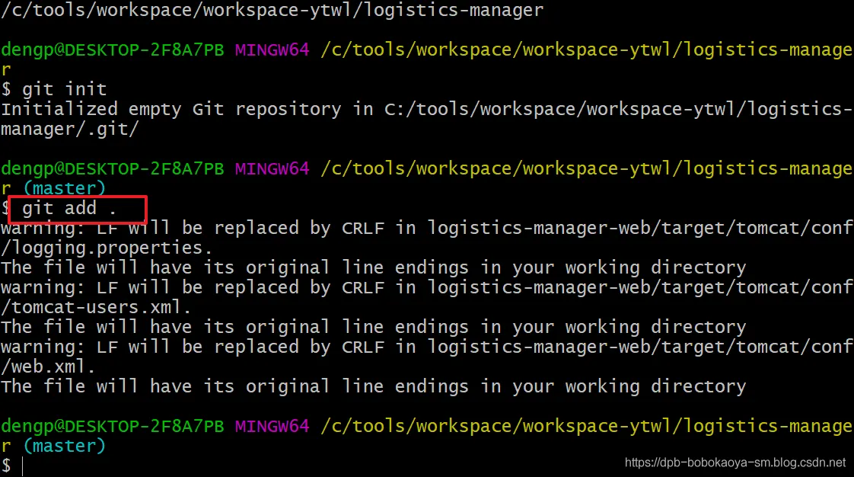Click the '/tomcat-users.xml.' file name

(96, 308)
